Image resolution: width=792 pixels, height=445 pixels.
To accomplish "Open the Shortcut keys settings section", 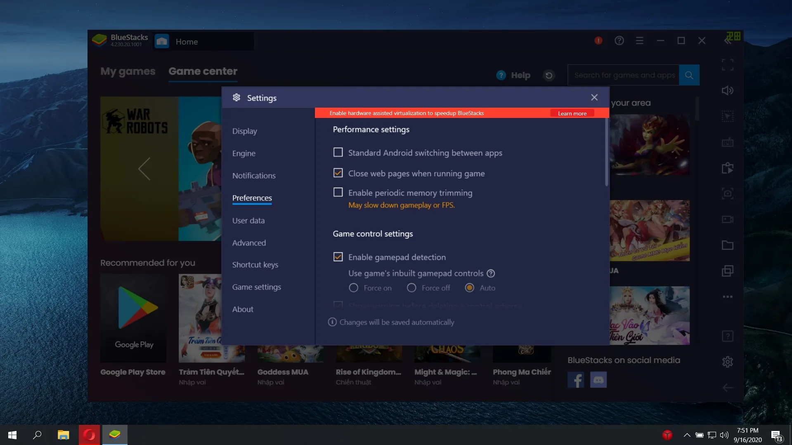I will (x=255, y=265).
